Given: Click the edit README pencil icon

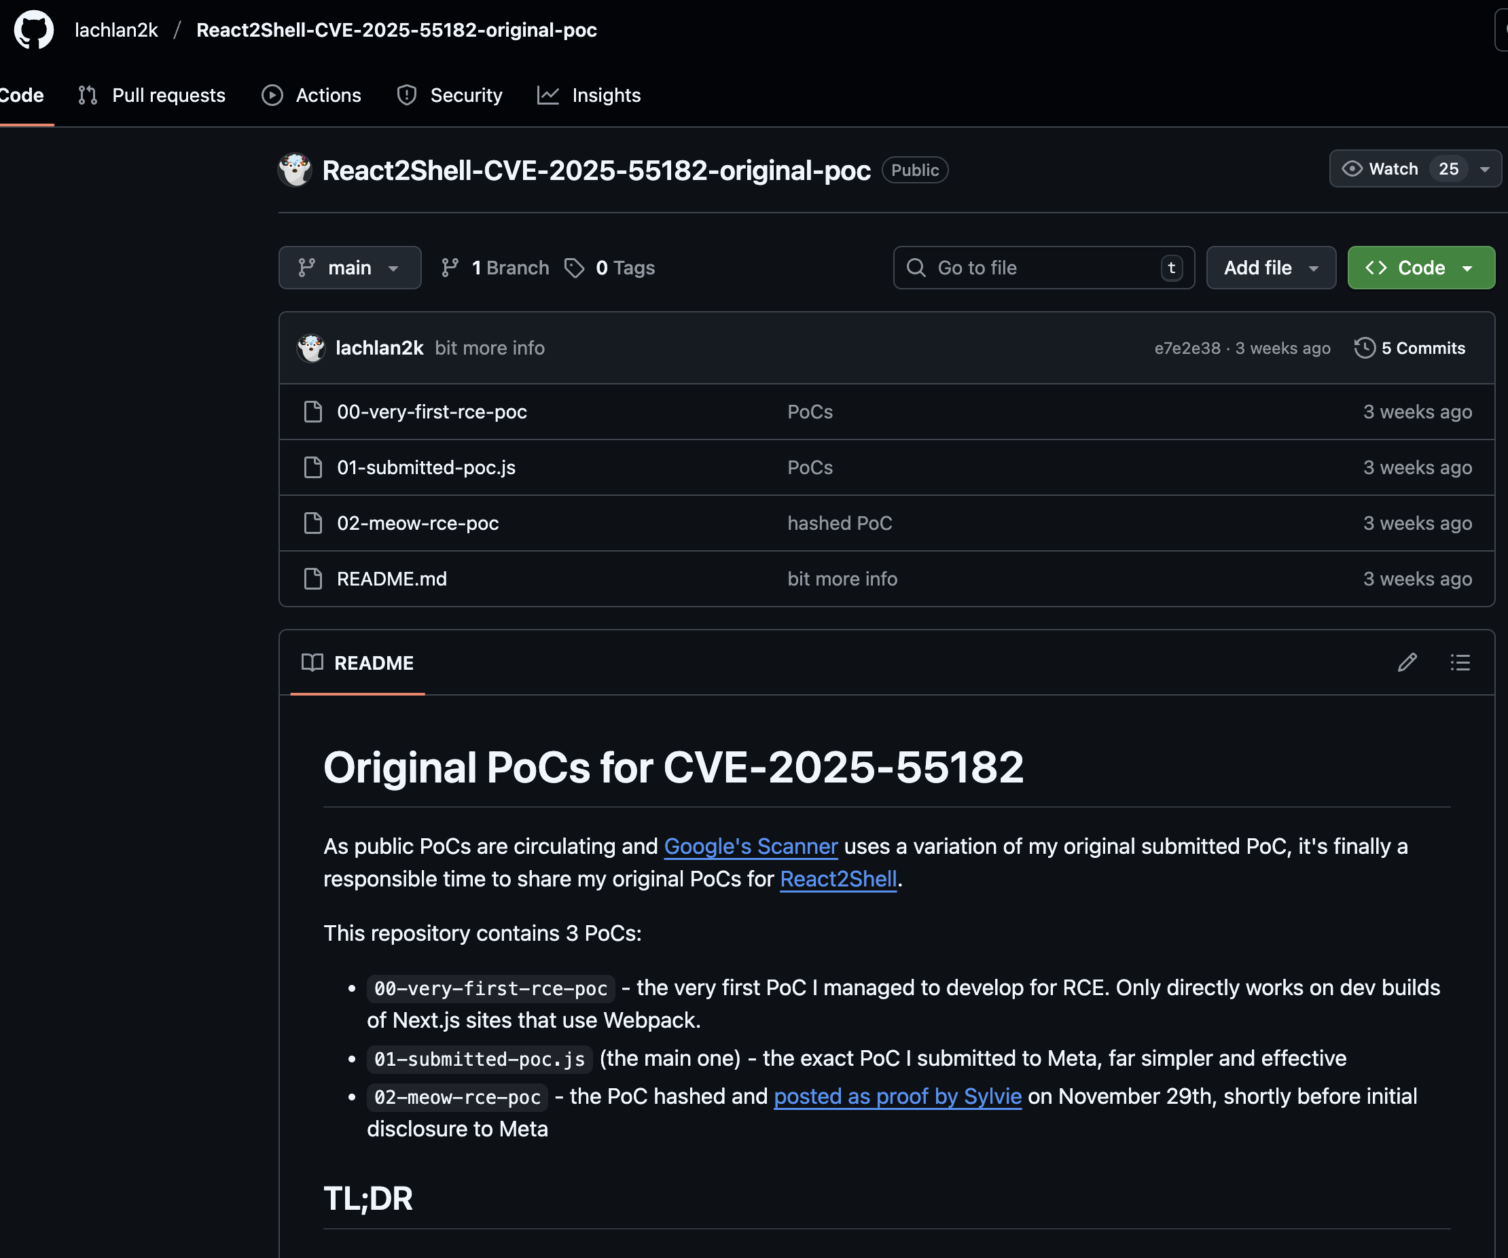Looking at the screenshot, I should pos(1407,662).
